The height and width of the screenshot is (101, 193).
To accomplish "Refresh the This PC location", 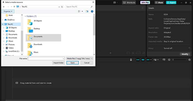I will [x=62, y=7].
